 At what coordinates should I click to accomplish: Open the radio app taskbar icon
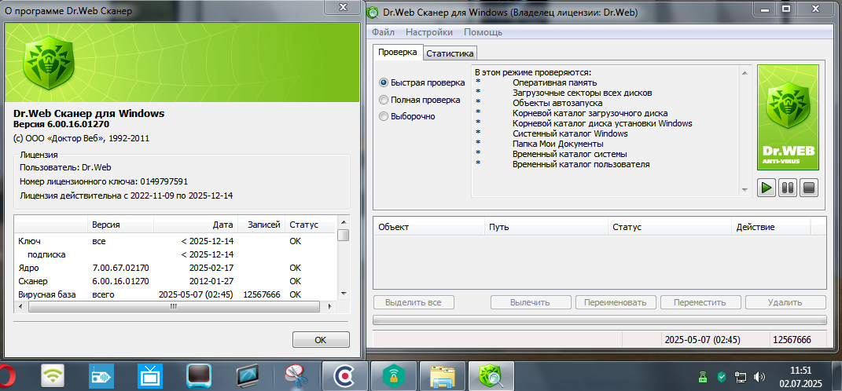pos(101,377)
